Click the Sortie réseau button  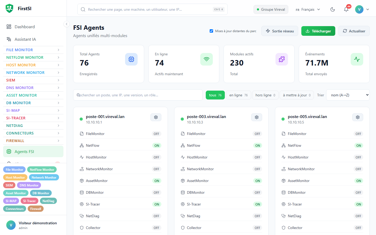[280, 31]
